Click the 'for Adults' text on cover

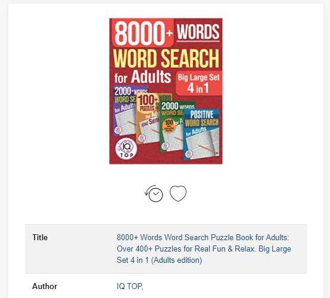point(142,77)
